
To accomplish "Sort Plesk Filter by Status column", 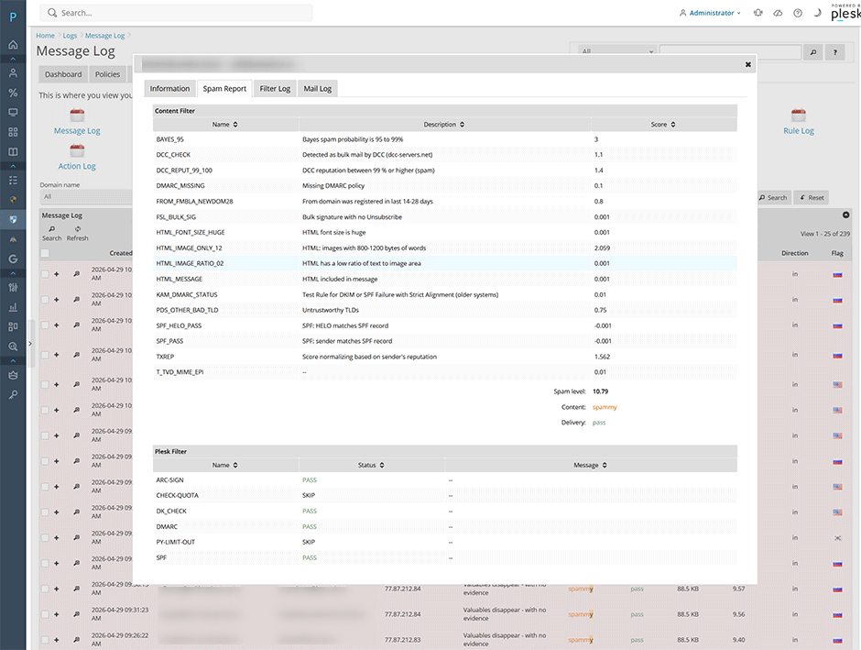I will point(371,465).
